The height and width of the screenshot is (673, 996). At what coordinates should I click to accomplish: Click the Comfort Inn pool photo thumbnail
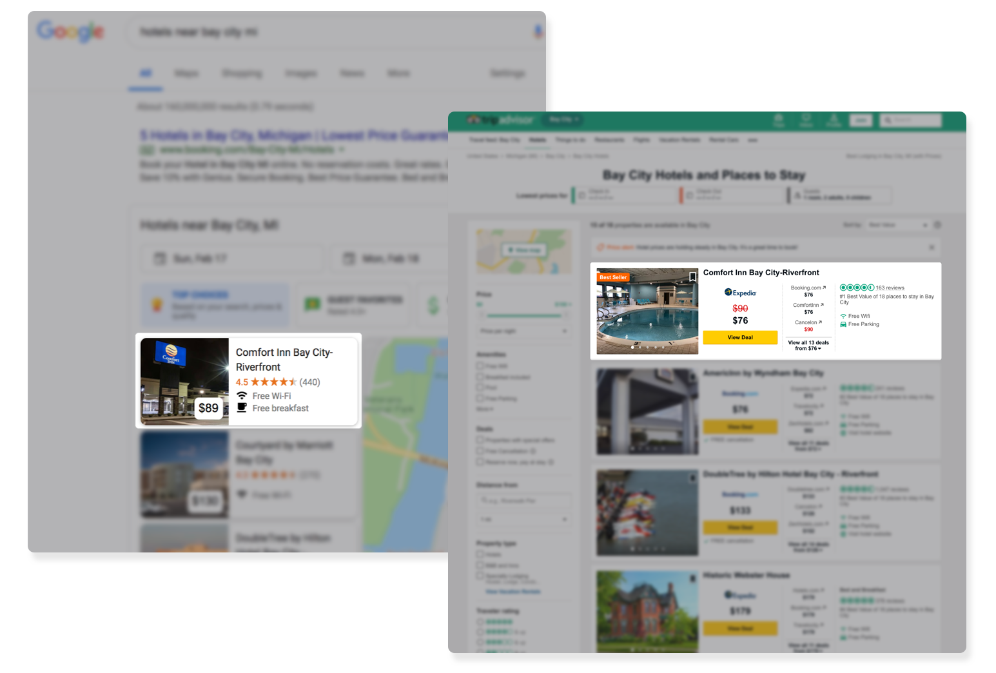[x=647, y=311]
